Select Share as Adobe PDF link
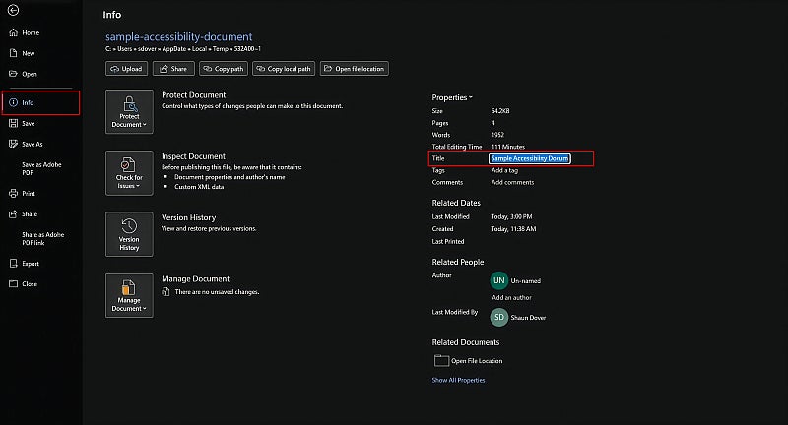Image resolution: width=788 pixels, height=425 pixels. click(42, 238)
